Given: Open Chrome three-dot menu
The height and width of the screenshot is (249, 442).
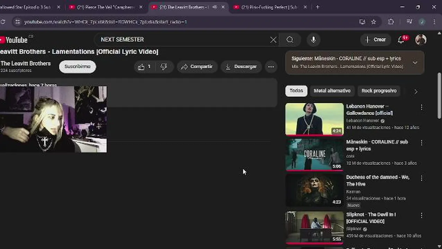Looking at the screenshot, I should point(434,22).
